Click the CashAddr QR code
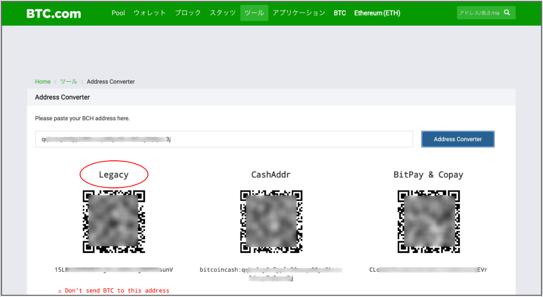Screen dimensions: 543x297 coord(271,221)
